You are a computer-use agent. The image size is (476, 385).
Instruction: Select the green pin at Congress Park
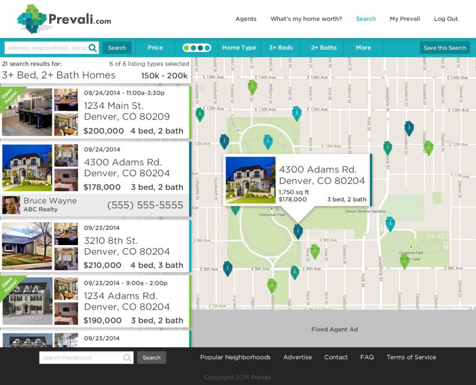pos(405,261)
